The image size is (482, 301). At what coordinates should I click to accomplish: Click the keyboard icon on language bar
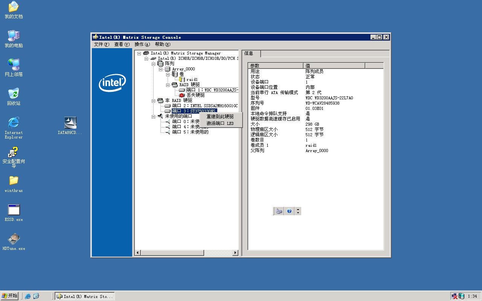279,211
